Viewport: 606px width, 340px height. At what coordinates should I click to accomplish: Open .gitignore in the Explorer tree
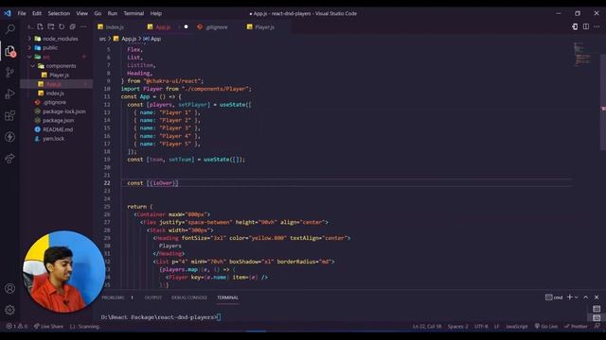coord(56,102)
